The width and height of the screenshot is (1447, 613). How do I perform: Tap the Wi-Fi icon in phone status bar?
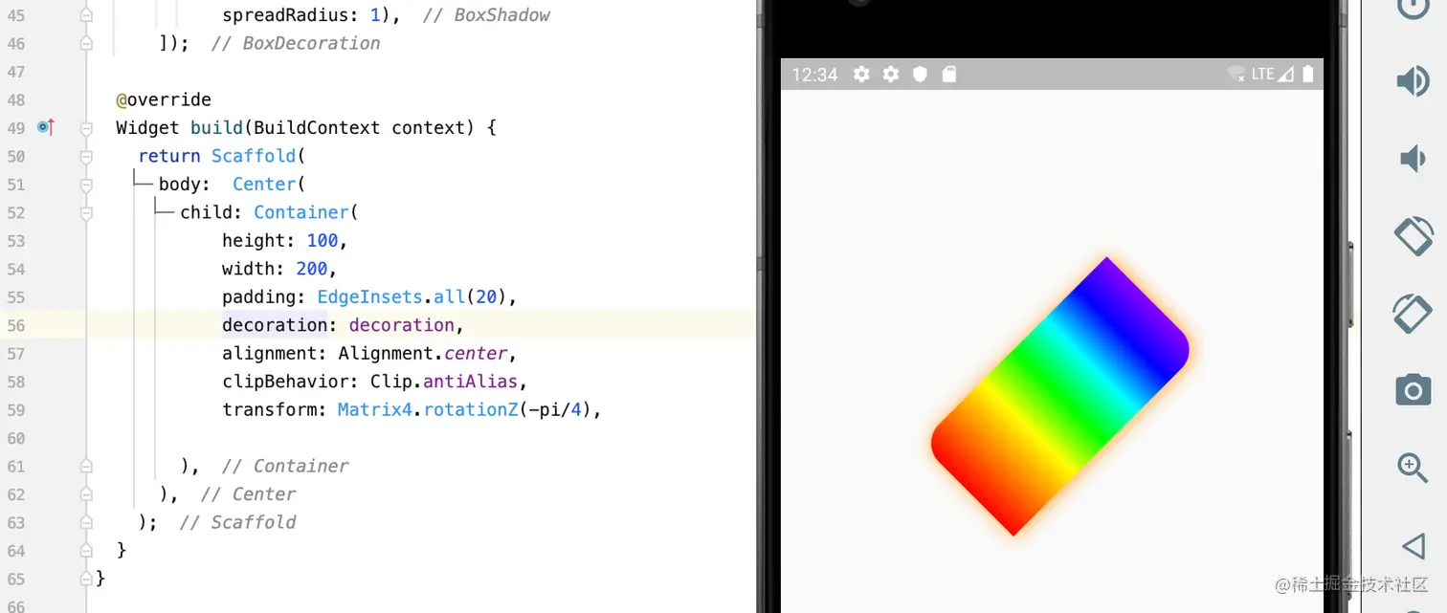pyautogui.click(x=1236, y=75)
